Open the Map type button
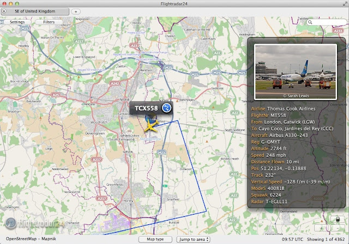 tap(155, 239)
